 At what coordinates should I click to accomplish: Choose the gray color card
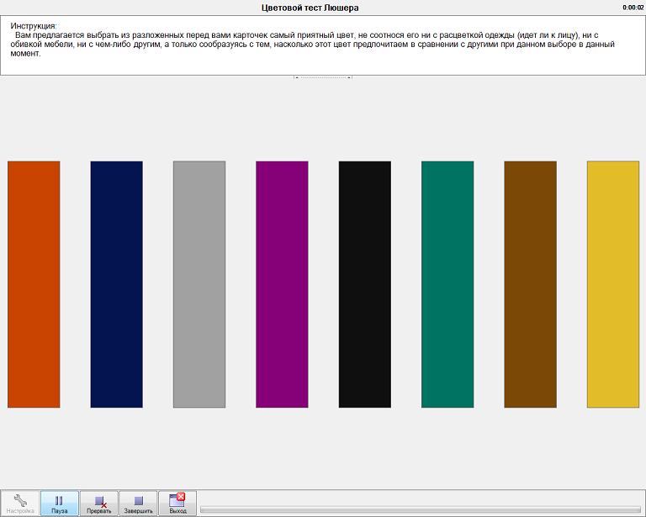click(199, 284)
